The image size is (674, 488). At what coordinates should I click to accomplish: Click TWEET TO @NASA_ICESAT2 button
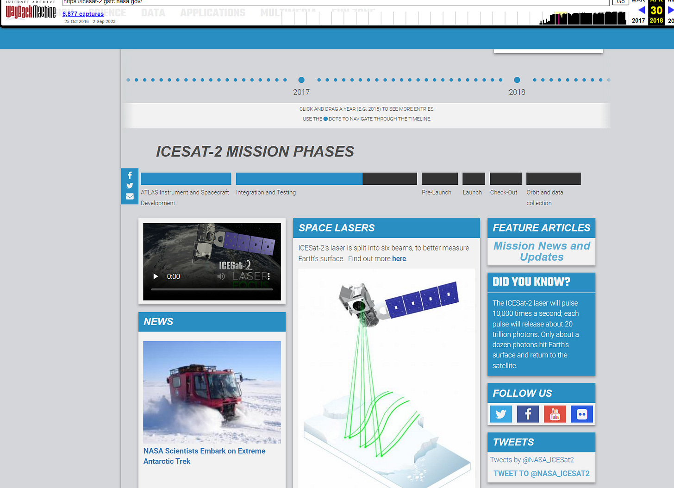542,474
